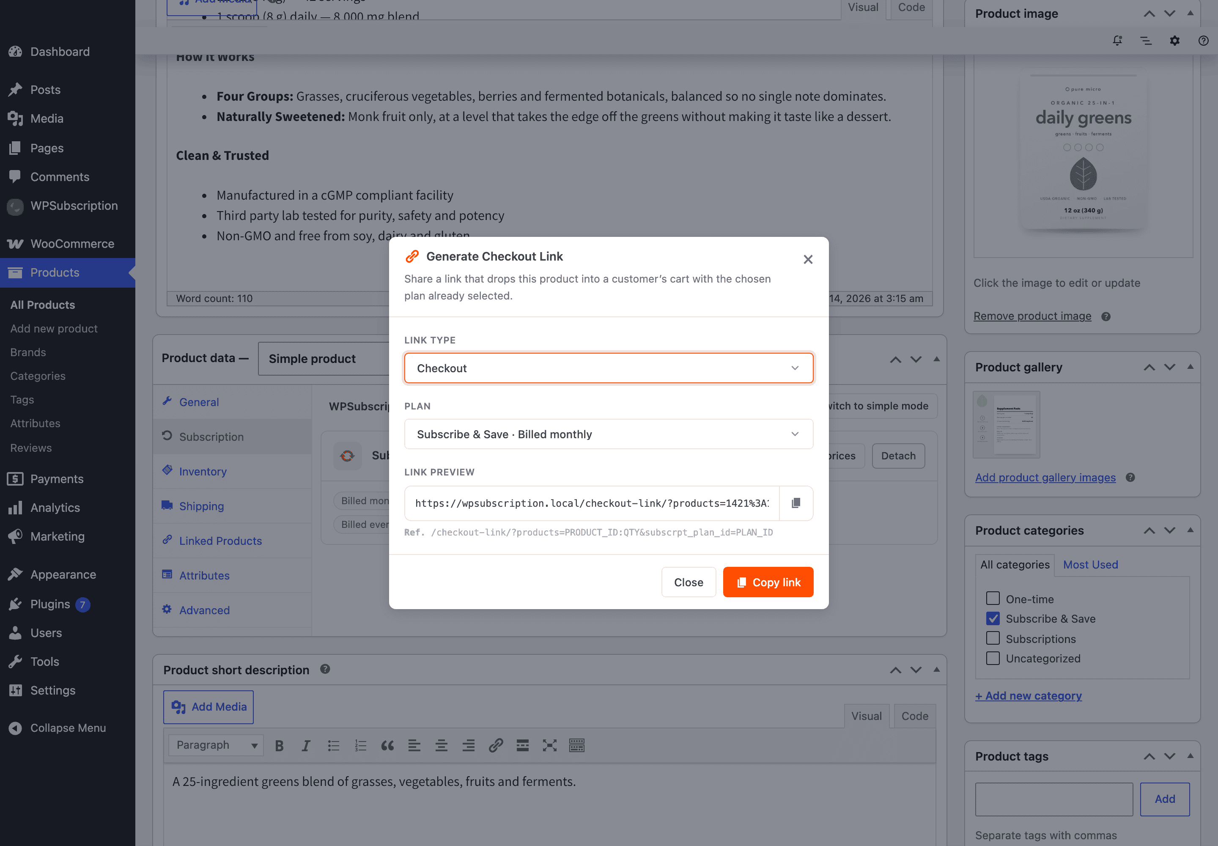The image size is (1218, 846).
Task: Click the daily greens product image thumbnail
Action: point(1083,154)
